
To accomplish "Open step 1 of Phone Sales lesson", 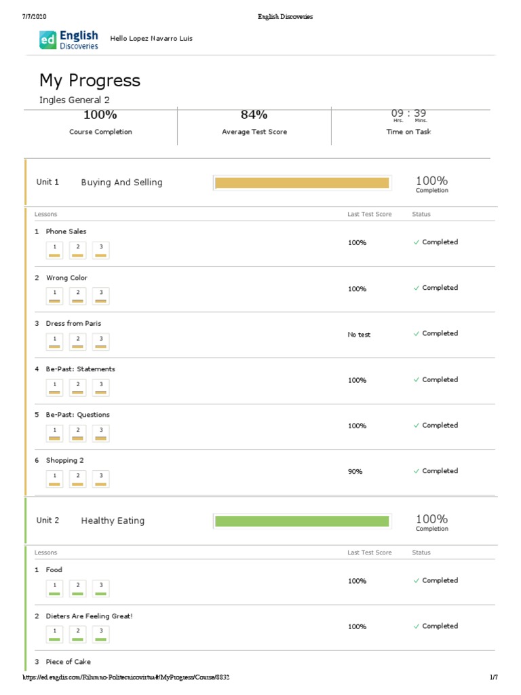I will click(55, 250).
